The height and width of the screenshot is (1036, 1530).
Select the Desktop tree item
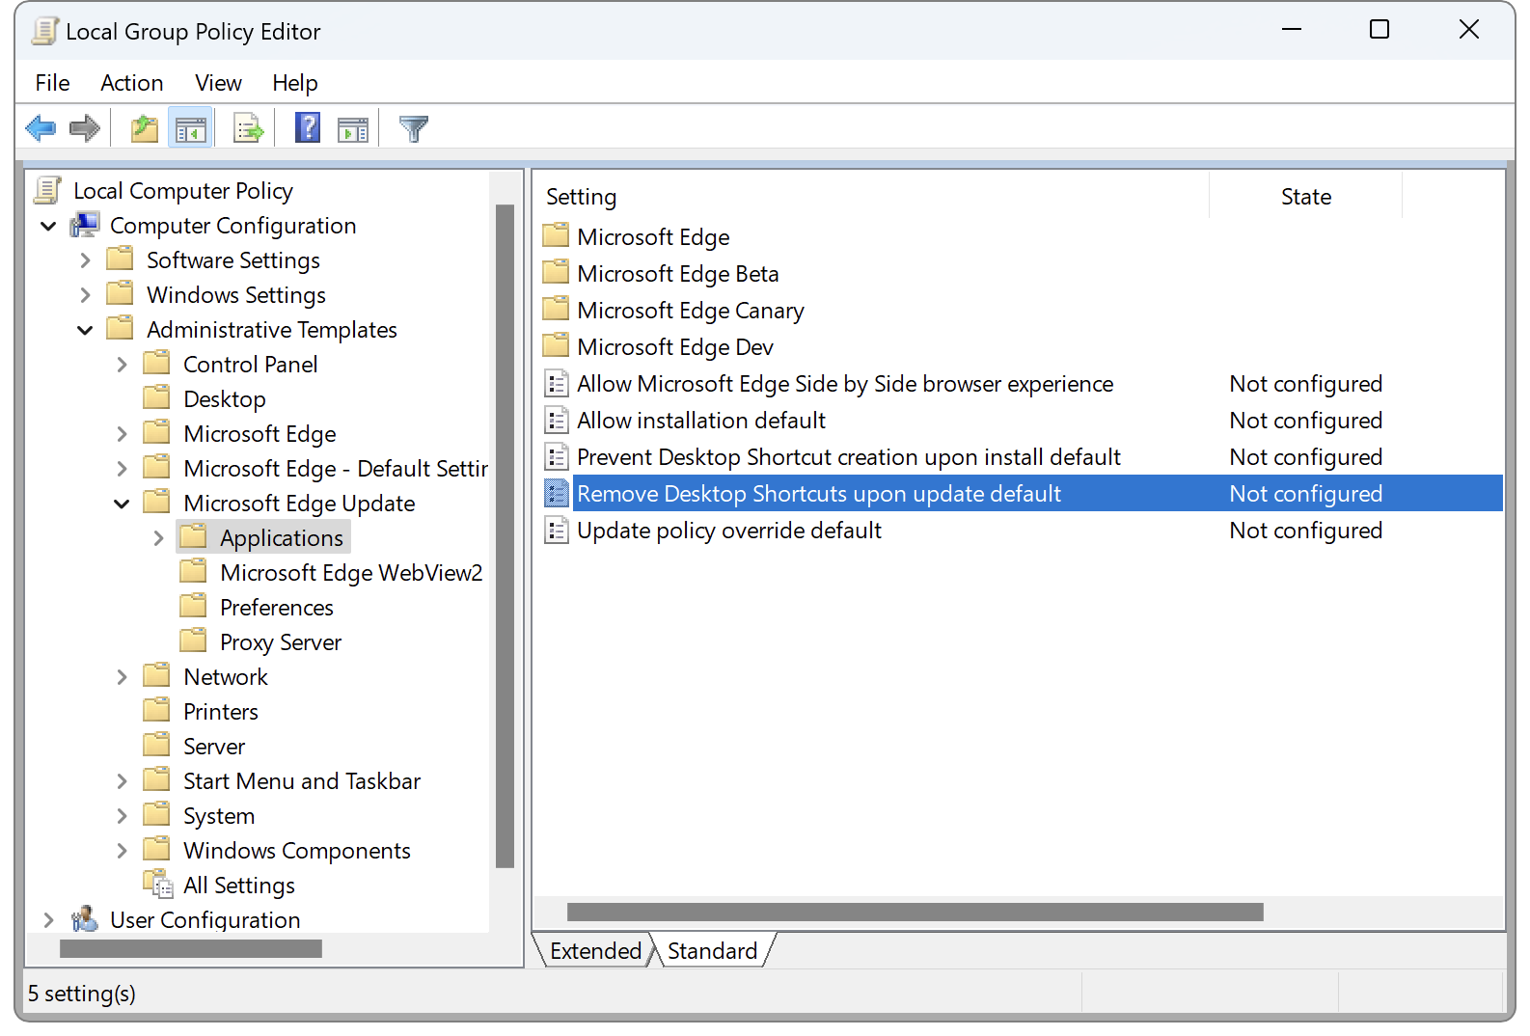coord(224,399)
